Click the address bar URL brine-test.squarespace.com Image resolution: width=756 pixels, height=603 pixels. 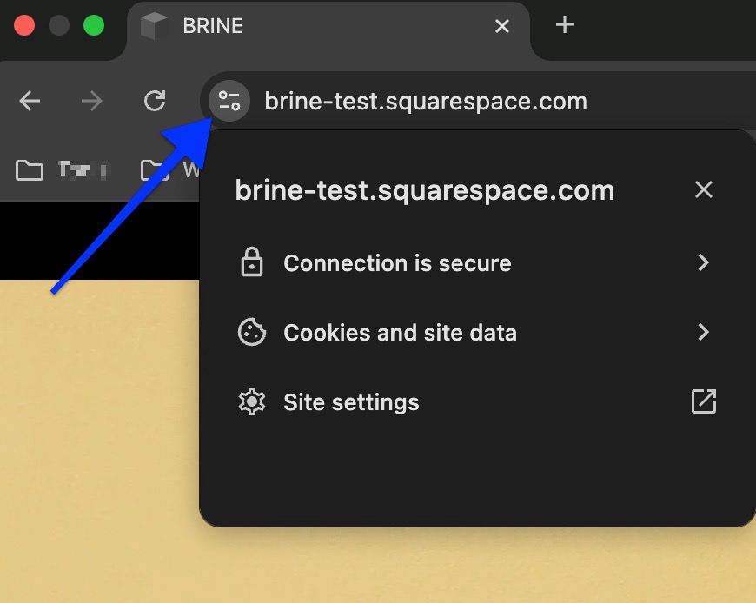426,100
